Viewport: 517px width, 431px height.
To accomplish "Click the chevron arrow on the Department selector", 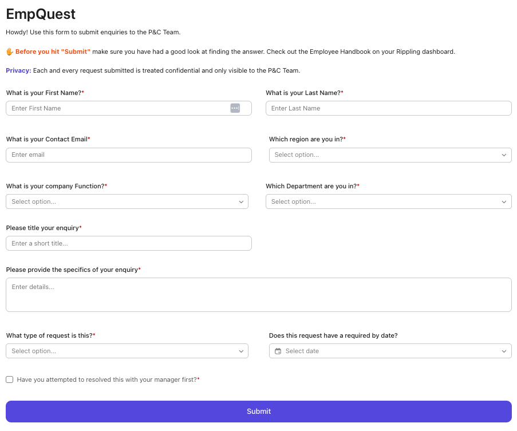I will (x=504, y=201).
